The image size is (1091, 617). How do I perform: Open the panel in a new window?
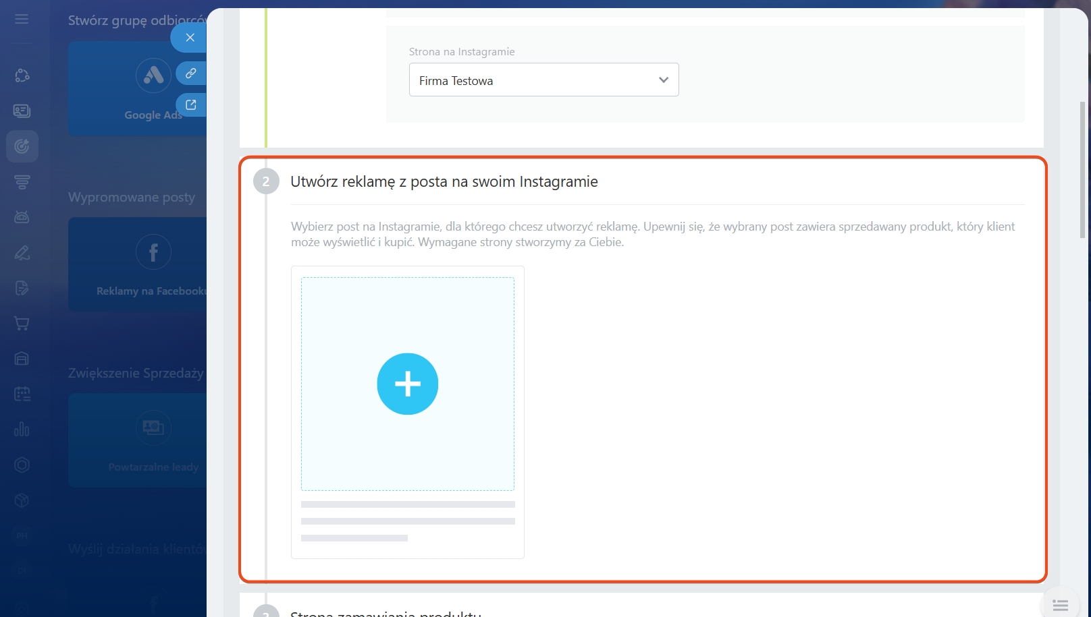[x=191, y=105]
